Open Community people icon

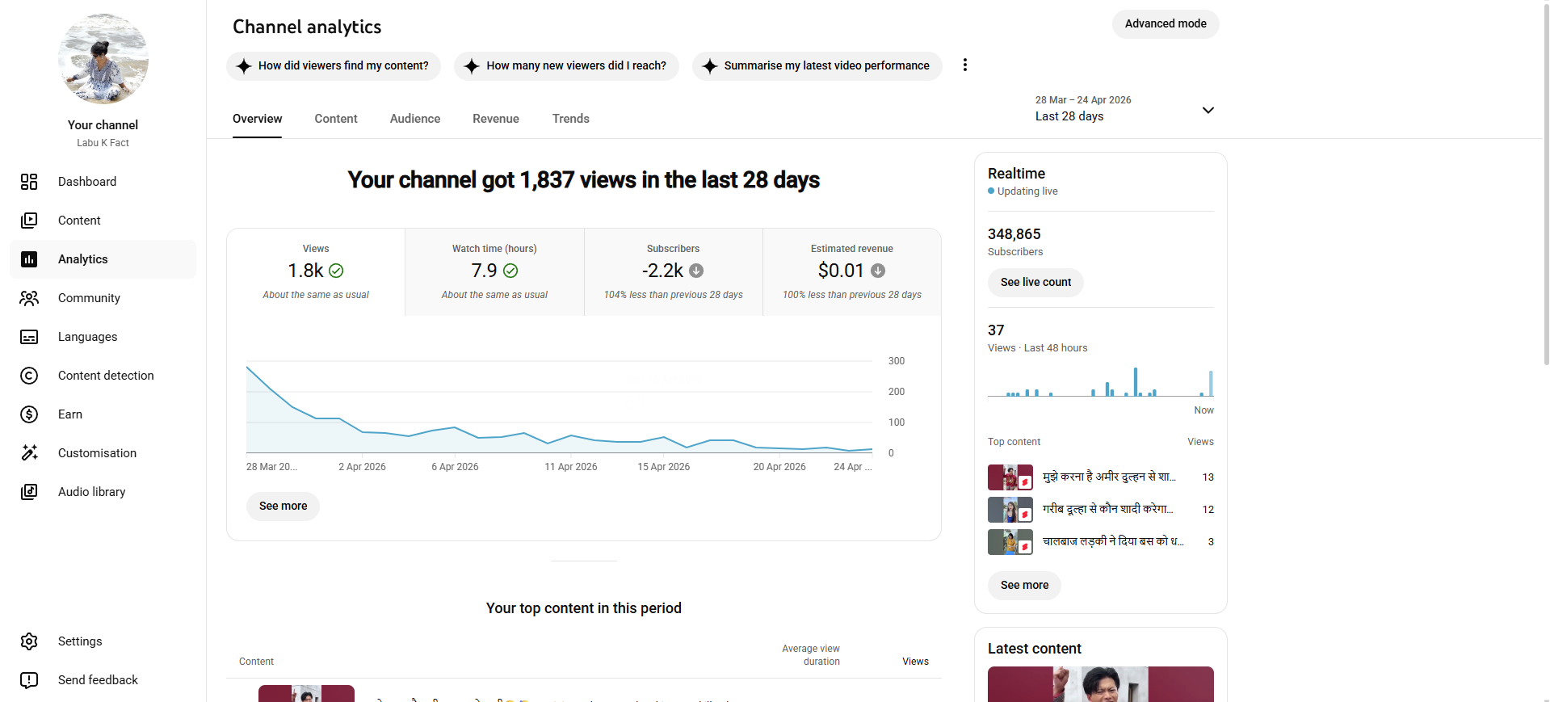tap(29, 298)
